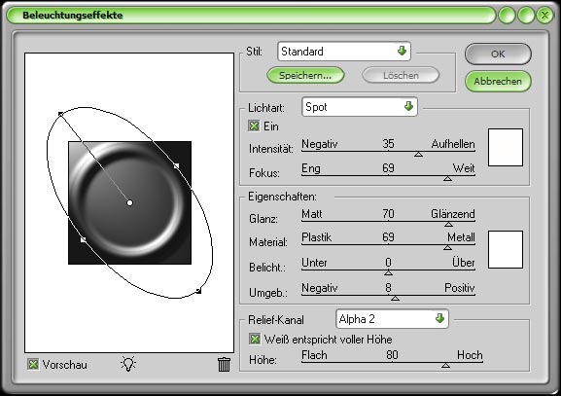Click the light color swatch beside Intensität
561x396 pixels.
point(506,148)
